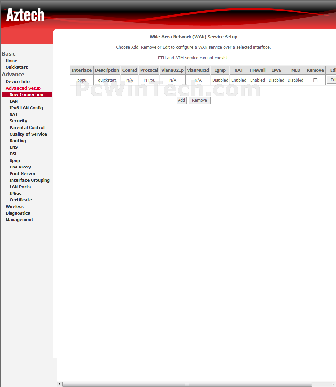Click the Interface column header

pyautogui.click(x=82, y=70)
